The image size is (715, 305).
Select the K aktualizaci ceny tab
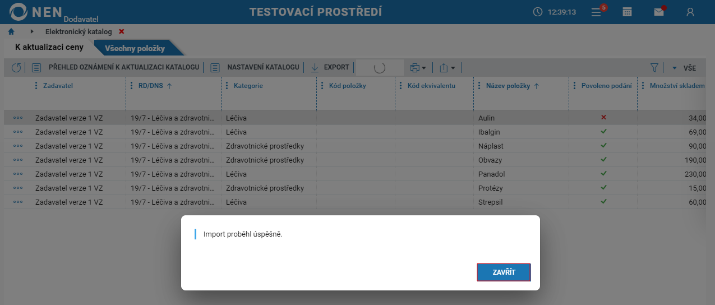coord(49,47)
